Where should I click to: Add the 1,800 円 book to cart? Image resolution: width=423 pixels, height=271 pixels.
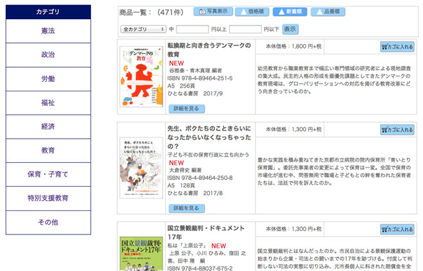[x=397, y=47]
